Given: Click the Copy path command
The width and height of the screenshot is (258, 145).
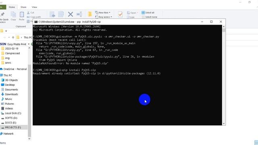Looking at the screenshot, I should 34,17.
